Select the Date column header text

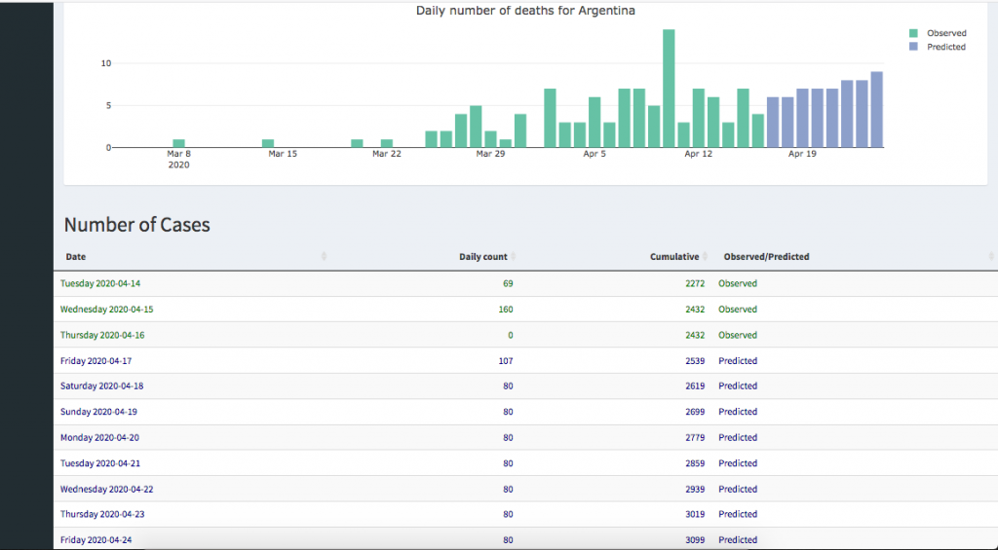75,257
